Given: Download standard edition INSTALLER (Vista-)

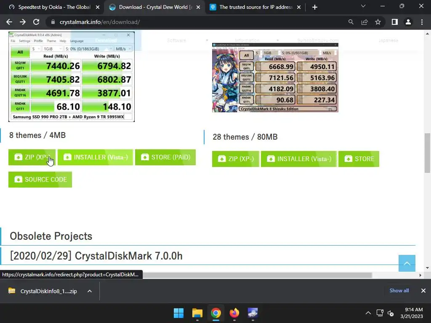Looking at the screenshot, I should point(96,157).
